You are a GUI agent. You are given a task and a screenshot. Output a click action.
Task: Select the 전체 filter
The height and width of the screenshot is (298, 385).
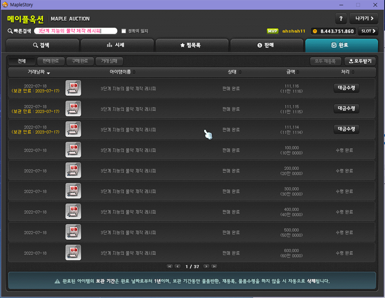tap(22, 61)
